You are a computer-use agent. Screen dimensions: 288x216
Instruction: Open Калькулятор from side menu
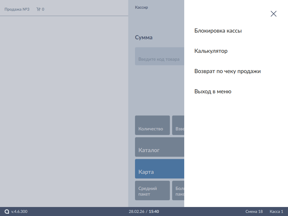211,51
